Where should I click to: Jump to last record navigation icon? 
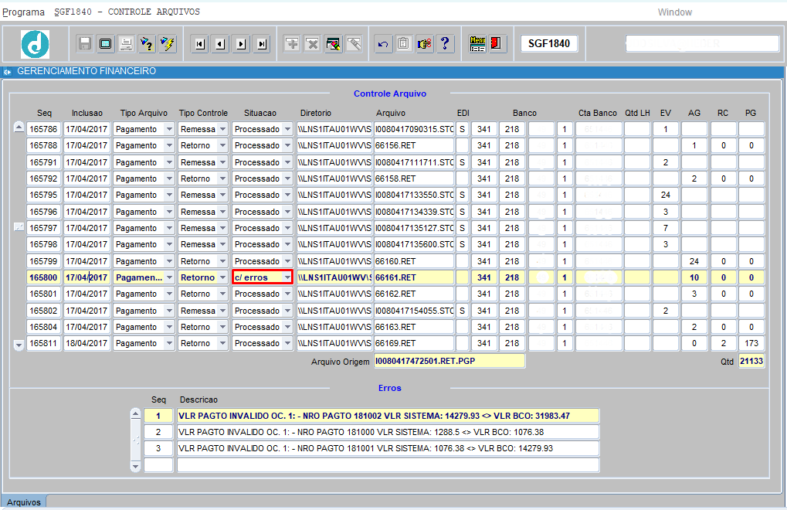pos(262,43)
